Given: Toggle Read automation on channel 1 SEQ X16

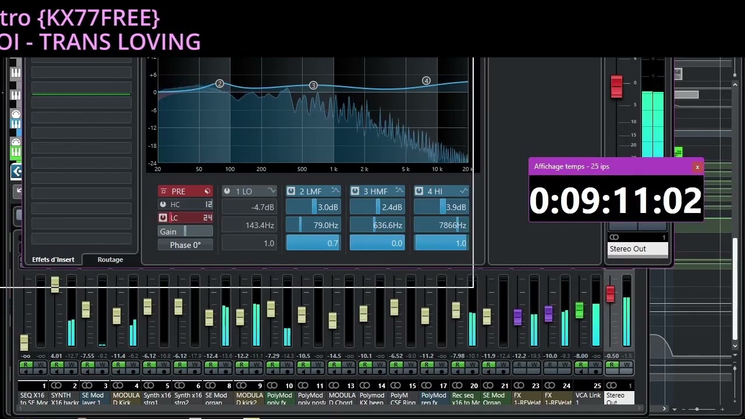Looking at the screenshot, I should [26, 365].
